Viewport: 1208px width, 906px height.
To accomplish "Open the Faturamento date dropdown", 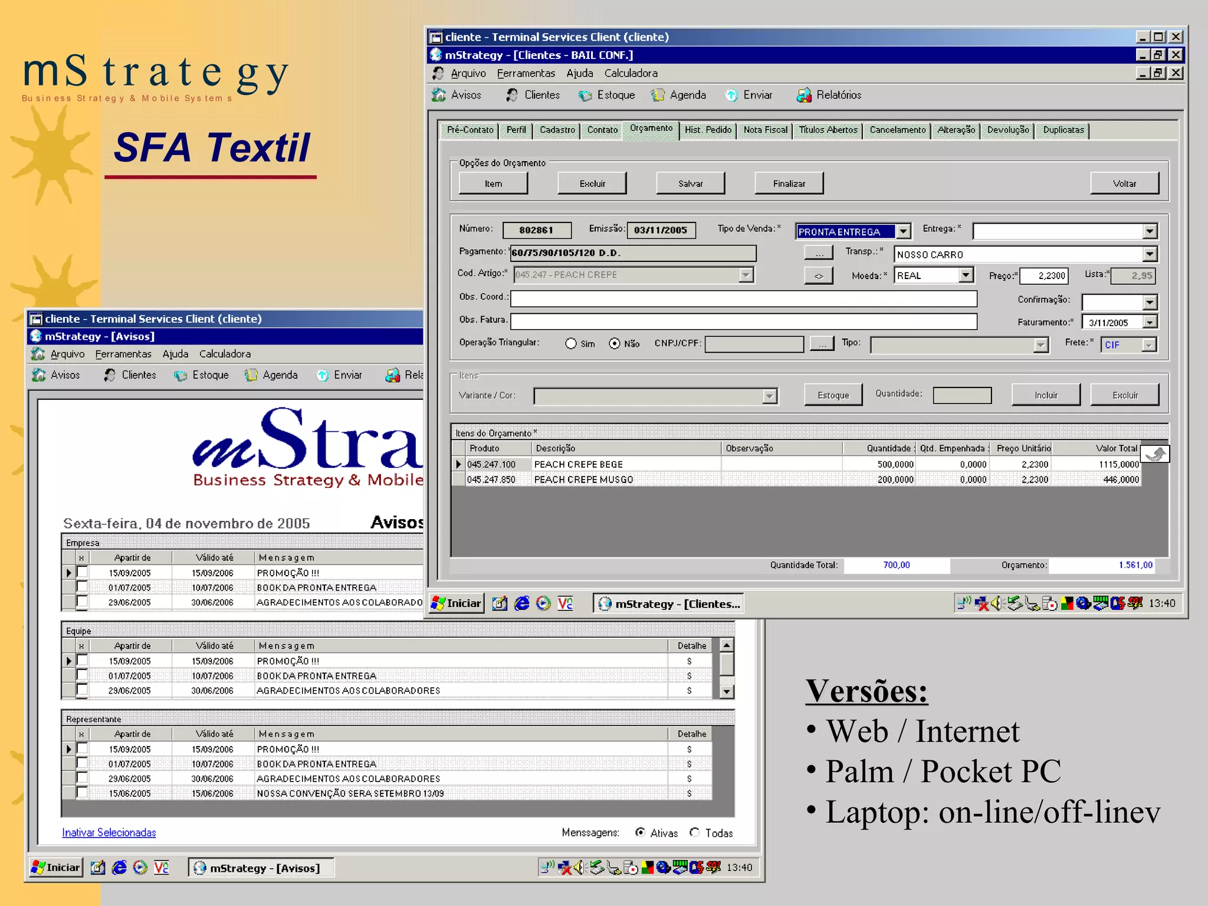I will [x=1149, y=322].
